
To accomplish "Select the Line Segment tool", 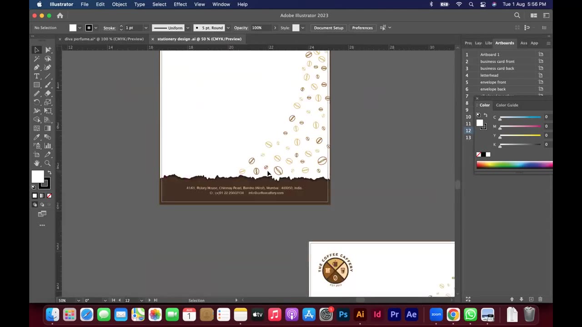I will point(48,76).
